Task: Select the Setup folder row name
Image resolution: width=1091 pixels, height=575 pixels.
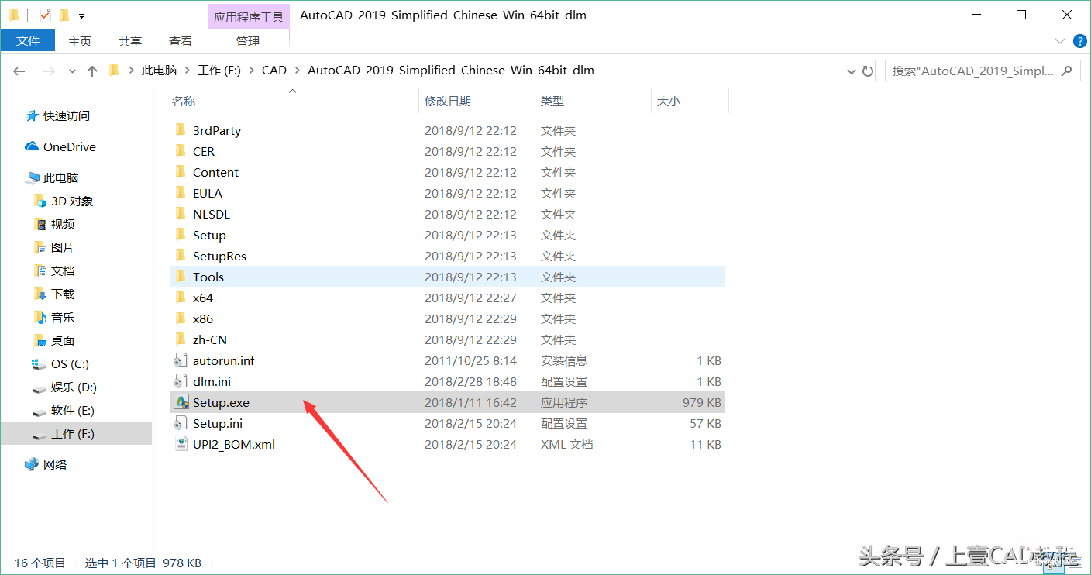Action: click(209, 235)
